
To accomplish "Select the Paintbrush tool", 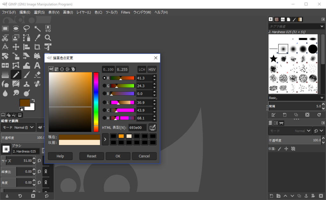I will click(x=26, y=75).
